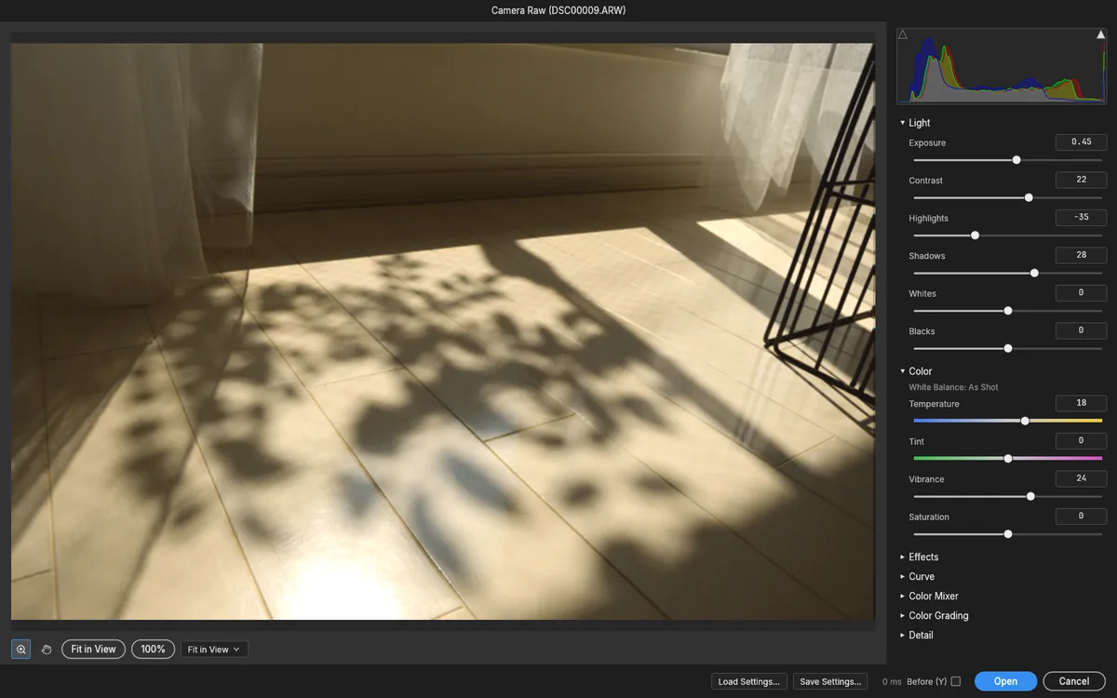The width and height of the screenshot is (1117, 698).
Task: Enable the Before (Y) checkbox
Action: point(955,681)
